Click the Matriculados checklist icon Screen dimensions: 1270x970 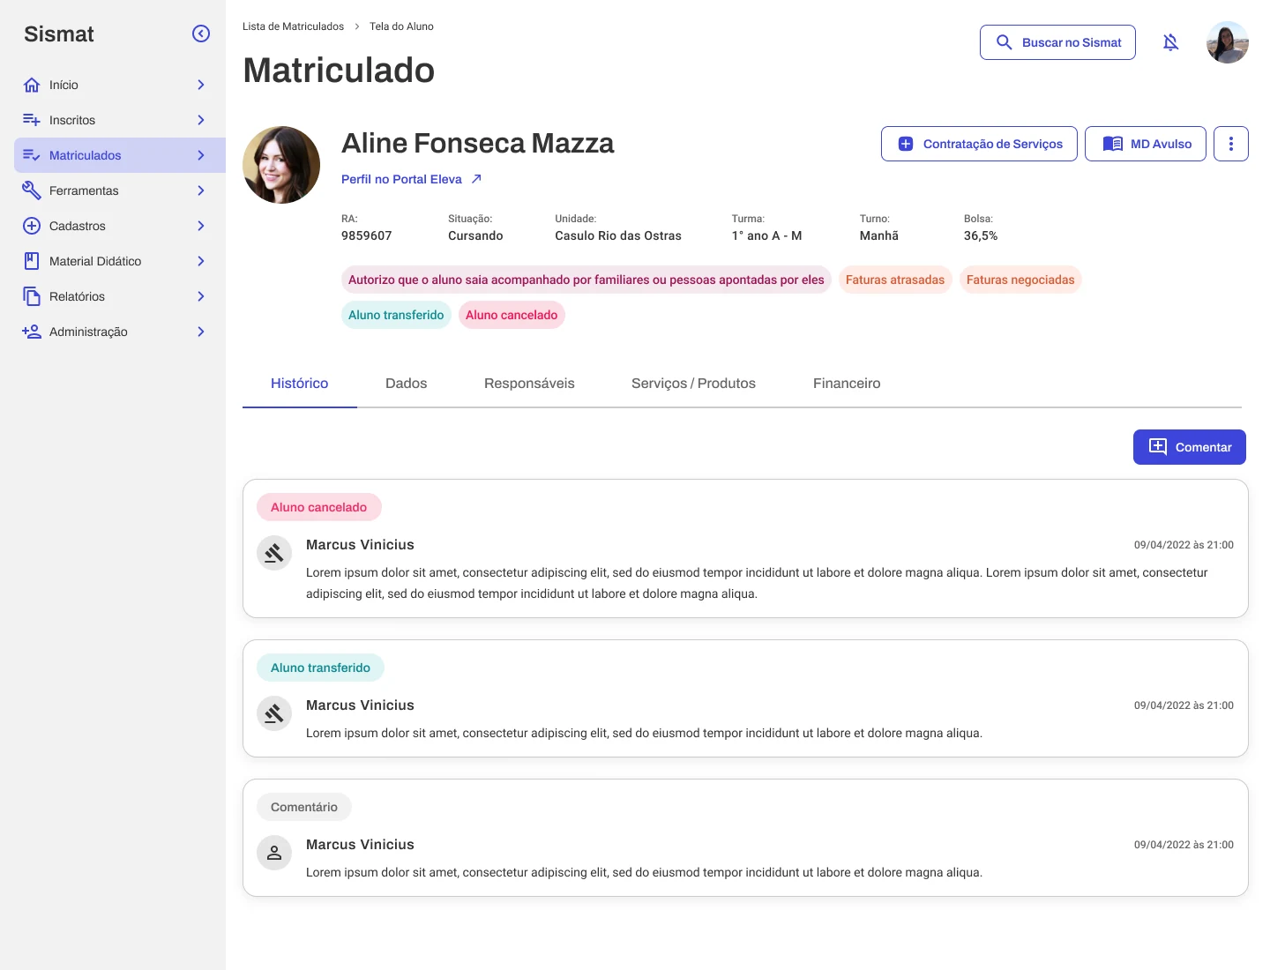point(32,155)
